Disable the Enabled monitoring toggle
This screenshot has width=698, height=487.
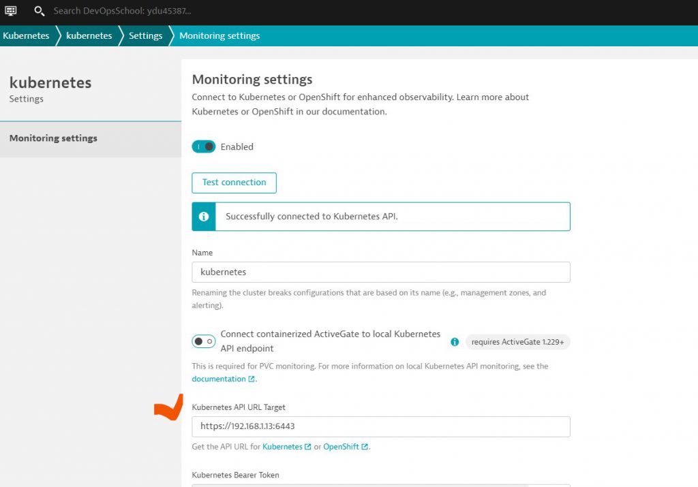[204, 146]
